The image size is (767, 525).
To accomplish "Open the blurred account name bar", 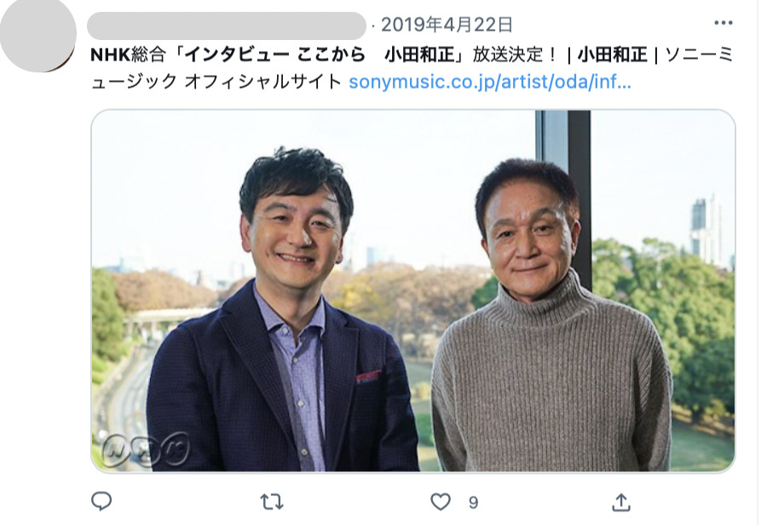I will 226,26.
